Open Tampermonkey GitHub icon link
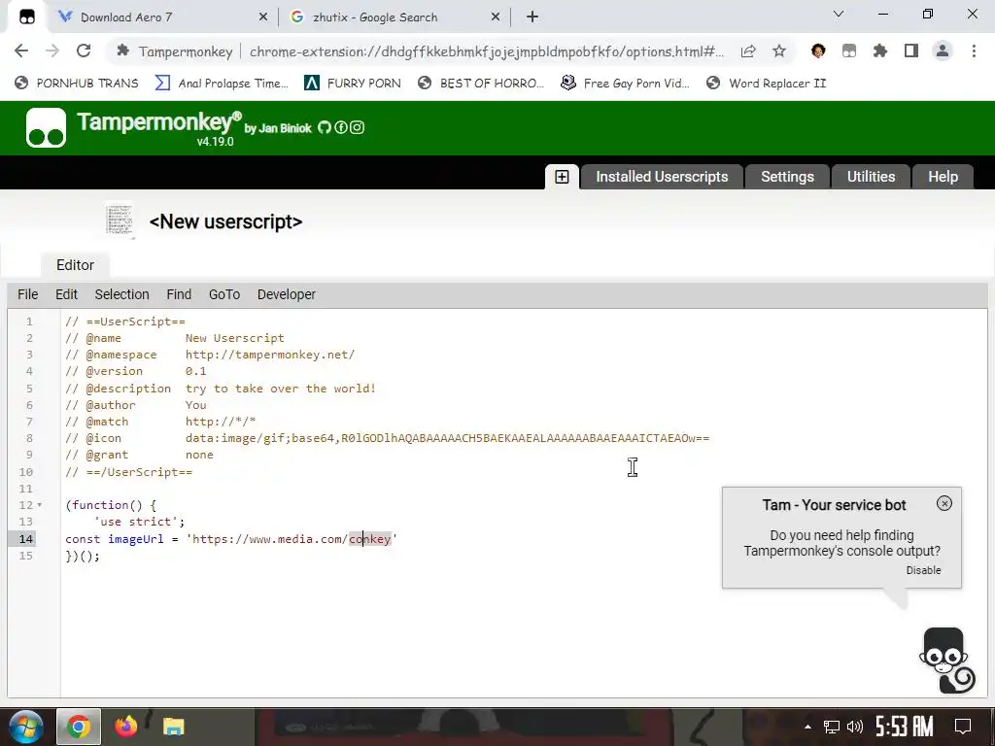Viewport: 995px width, 746px height. (325, 127)
